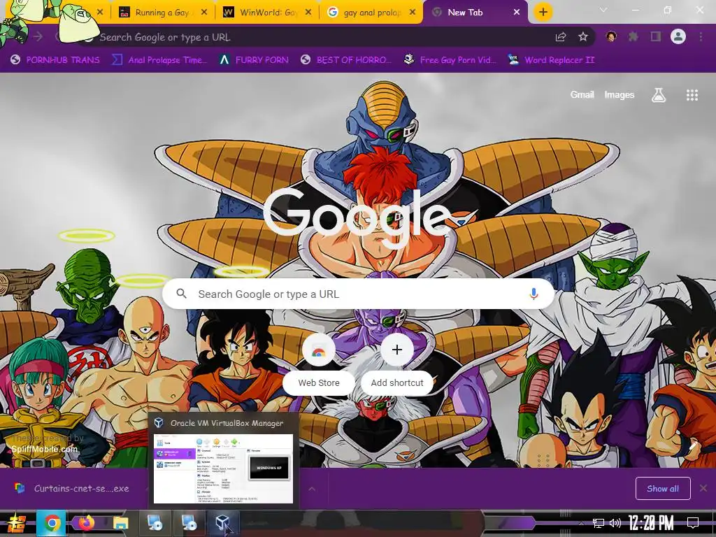The width and height of the screenshot is (716, 537).
Task: Bookmark this tab with the star icon
Action: click(x=582, y=37)
